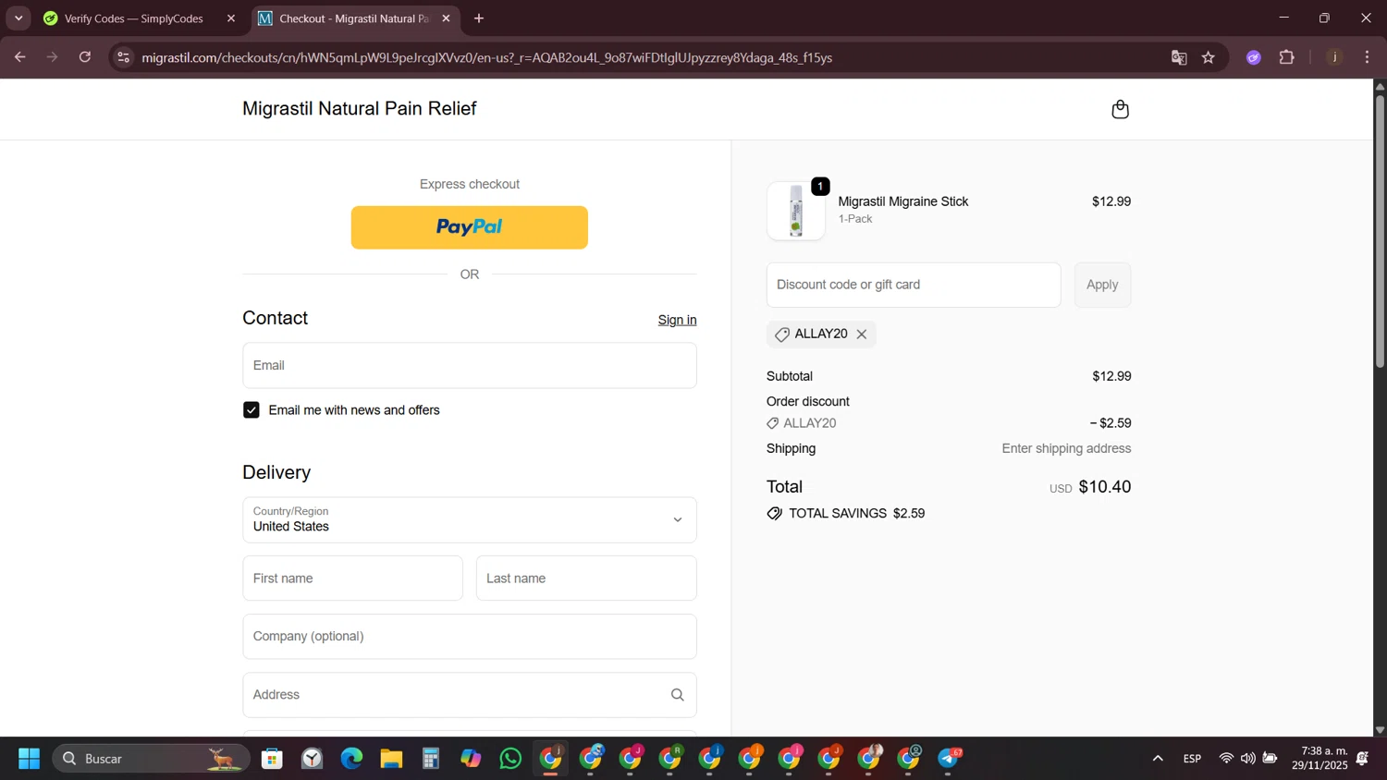Click the Address field
Image resolution: width=1387 pixels, height=780 pixels.
(469, 695)
